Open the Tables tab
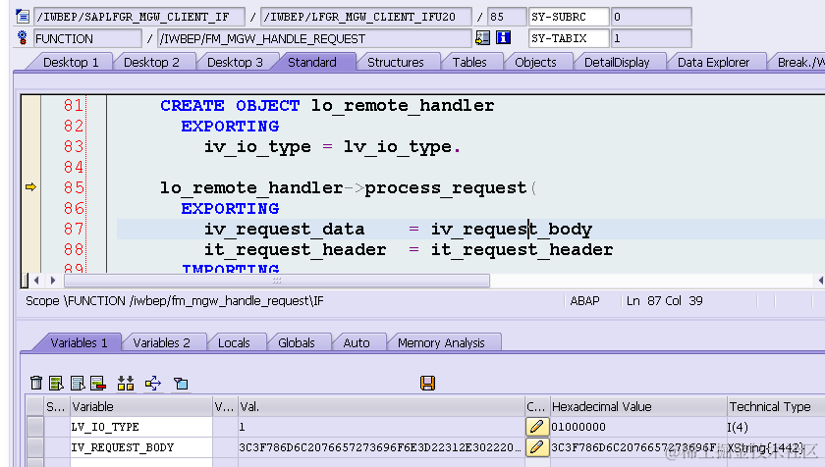This screenshot has height=467, width=825. coord(469,62)
